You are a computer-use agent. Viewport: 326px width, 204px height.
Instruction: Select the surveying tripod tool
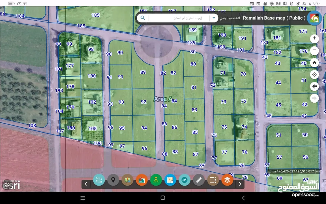[156, 180]
